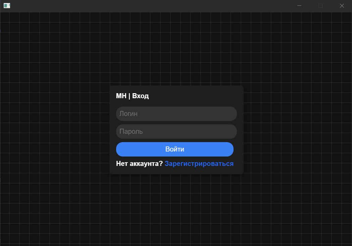The width and height of the screenshot is (352, 246).
Task: Click the "MH | Вход" heading
Action: [132, 96]
